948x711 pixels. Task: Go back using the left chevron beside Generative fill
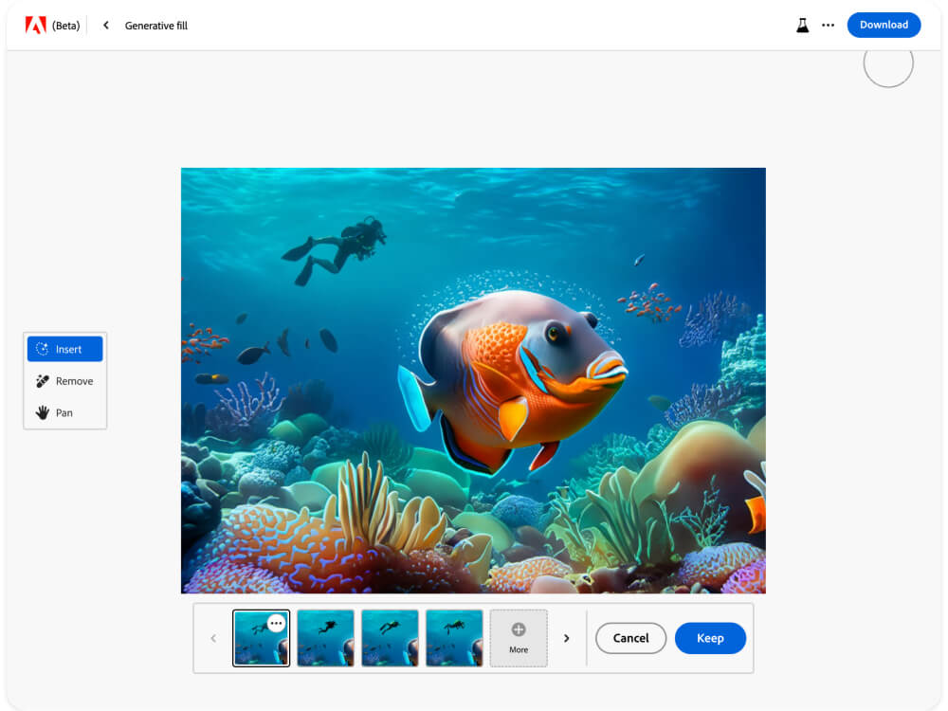click(x=106, y=26)
